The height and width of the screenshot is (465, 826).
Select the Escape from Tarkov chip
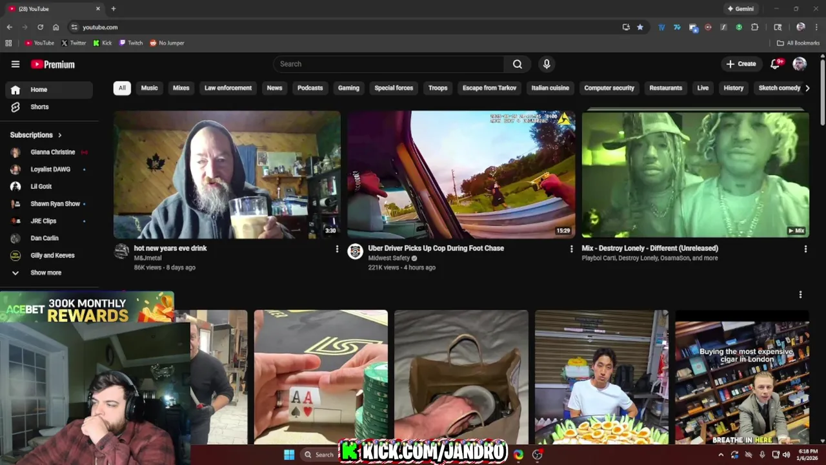pyautogui.click(x=489, y=88)
